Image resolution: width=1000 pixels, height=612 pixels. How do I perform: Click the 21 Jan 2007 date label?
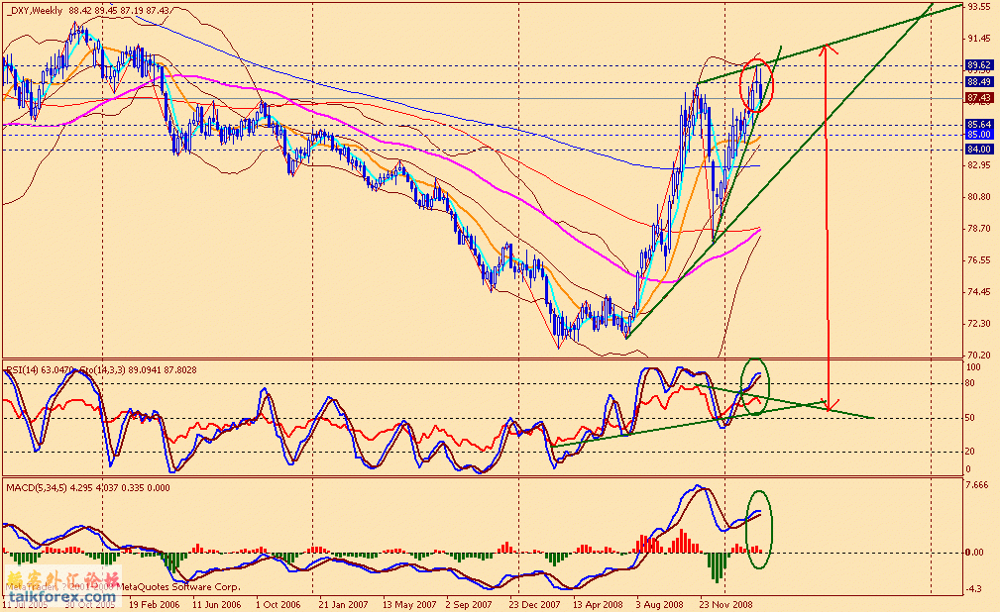click(x=343, y=604)
